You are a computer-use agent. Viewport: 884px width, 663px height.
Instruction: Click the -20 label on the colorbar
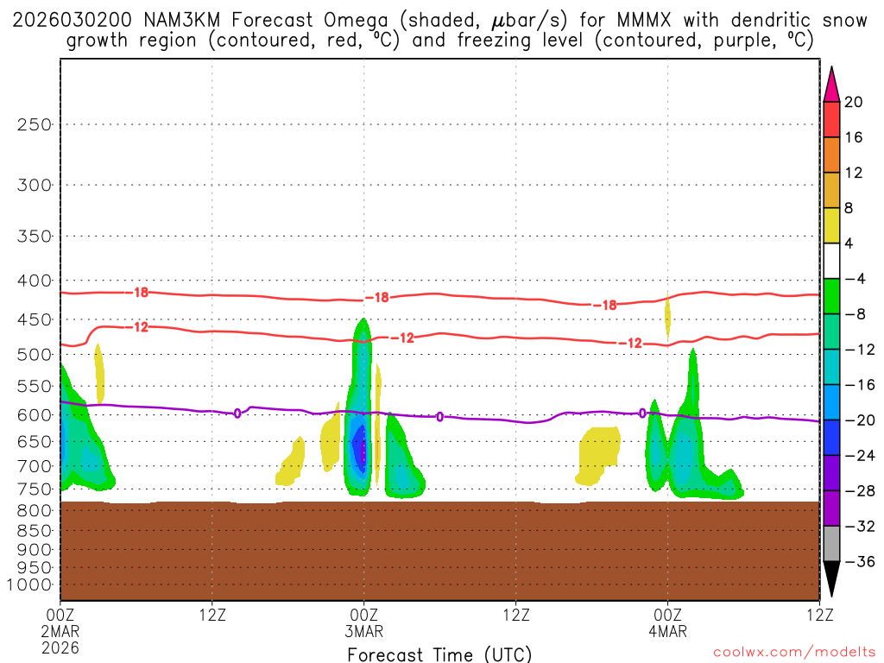point(860,420)
